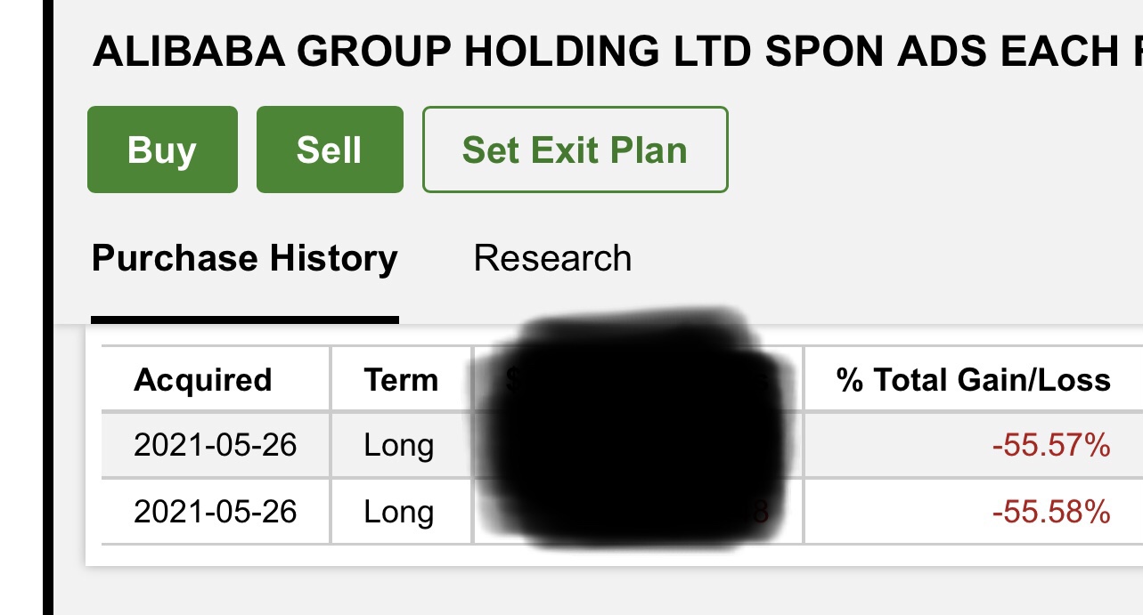Viewport: 1143px width, 615px height.
Task: Click the redacted cell in first row
Action: click(x=637, y=445)
